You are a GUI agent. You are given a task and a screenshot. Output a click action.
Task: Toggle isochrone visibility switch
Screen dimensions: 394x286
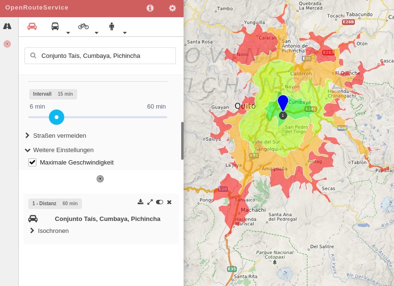[160, 202]
